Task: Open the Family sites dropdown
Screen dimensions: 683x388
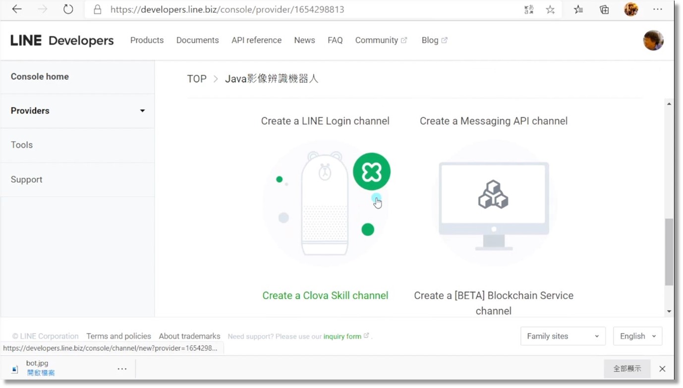Action: click(x=563, y=336)
